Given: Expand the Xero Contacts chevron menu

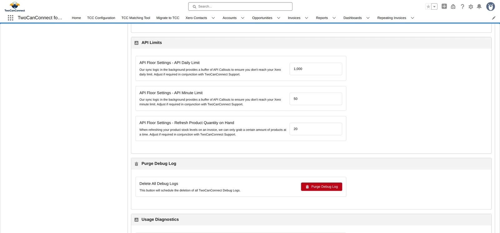Looking at the screenshot, I should (x=213, y=18).
